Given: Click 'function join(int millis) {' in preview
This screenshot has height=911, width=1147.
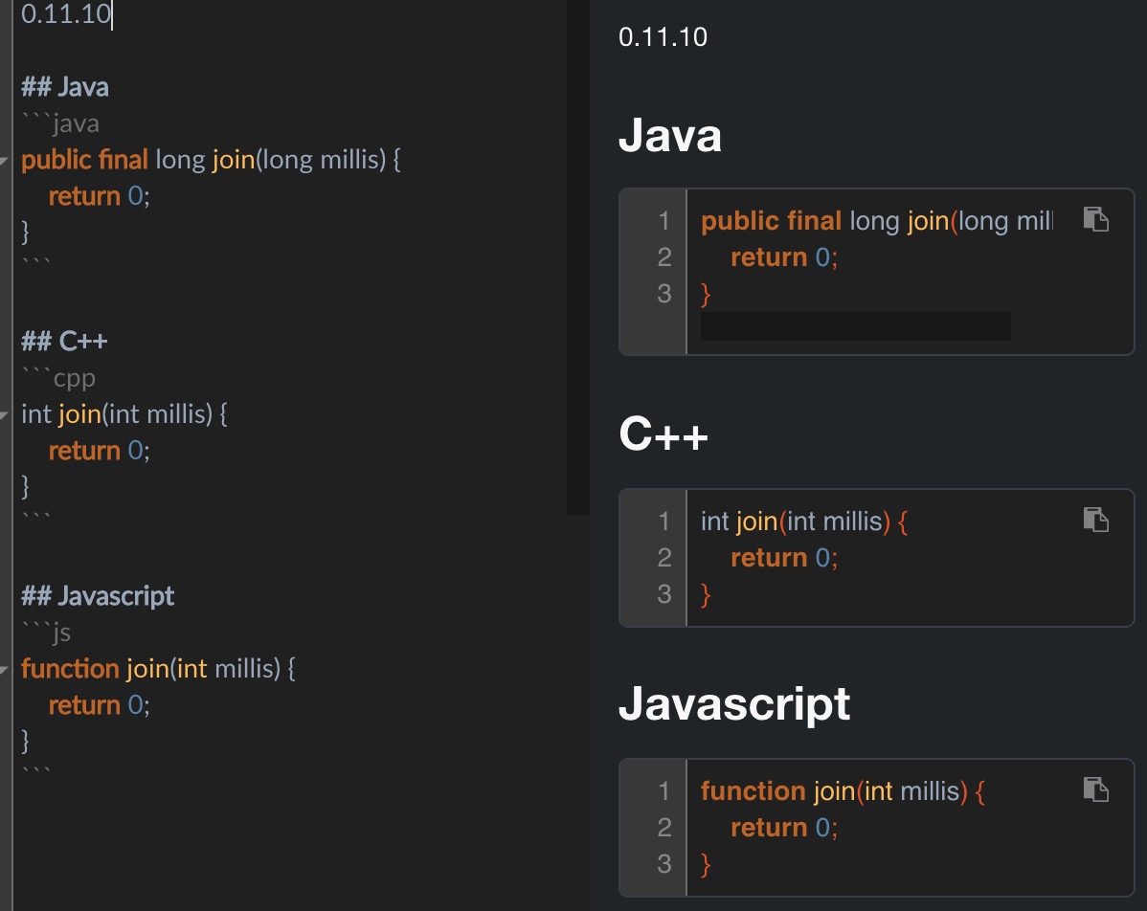Looking at the screenshot, I should (x=843, y=791).
